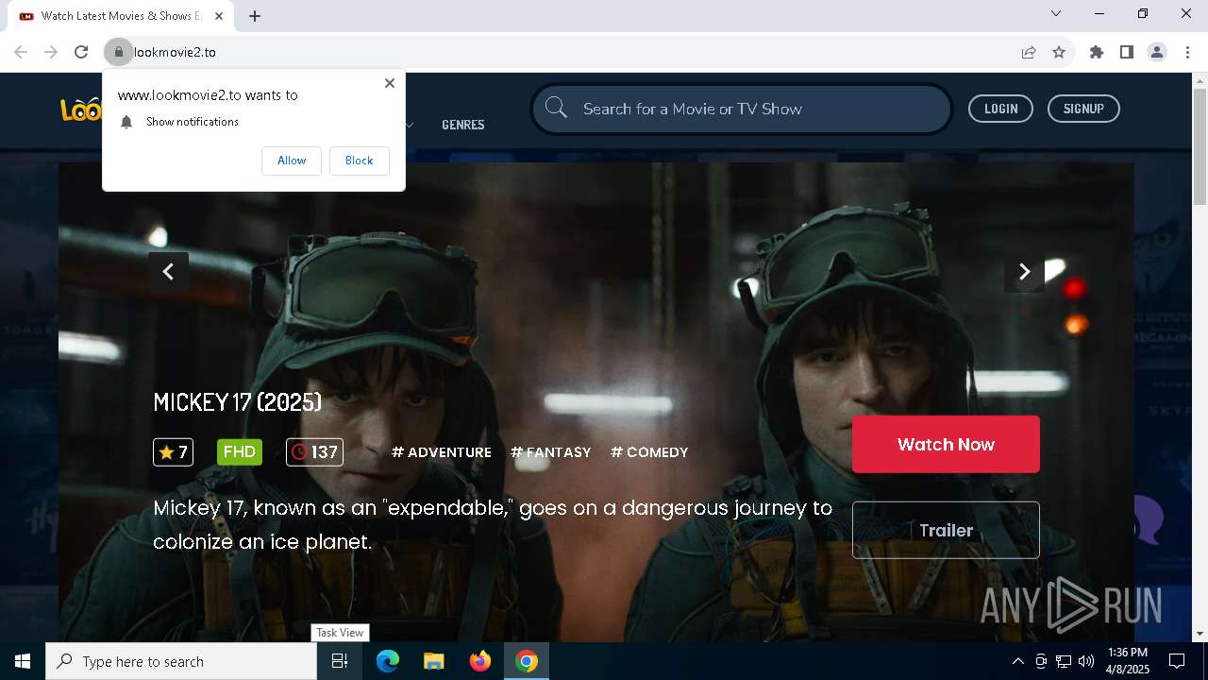Click the star rating 7 badge

click(x=173, y=452)
